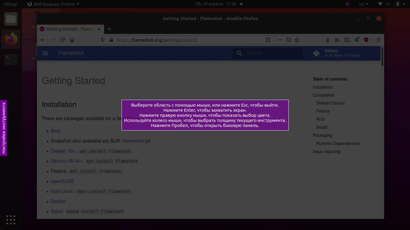Screen dimensions: 410x230
Task: Jump to Installation in table of contents
Action: click(323, 87)
